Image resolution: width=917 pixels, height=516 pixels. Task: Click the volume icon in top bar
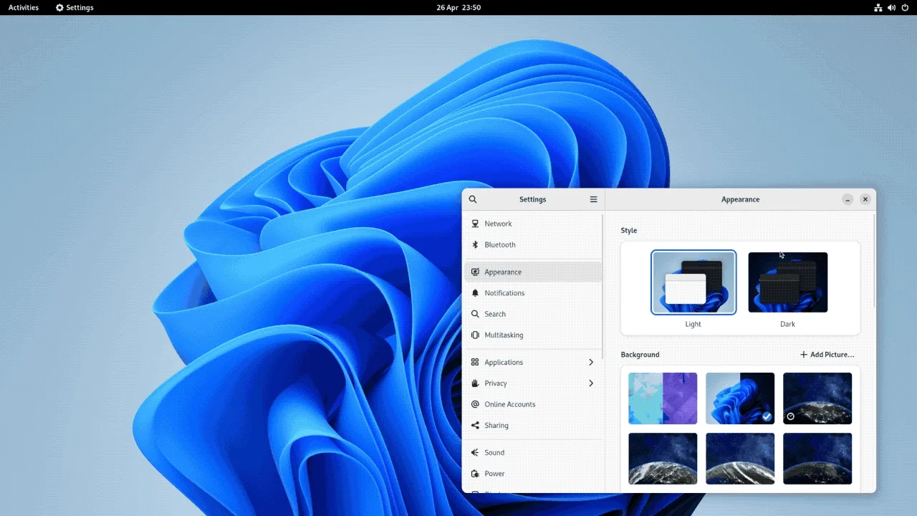891,7
